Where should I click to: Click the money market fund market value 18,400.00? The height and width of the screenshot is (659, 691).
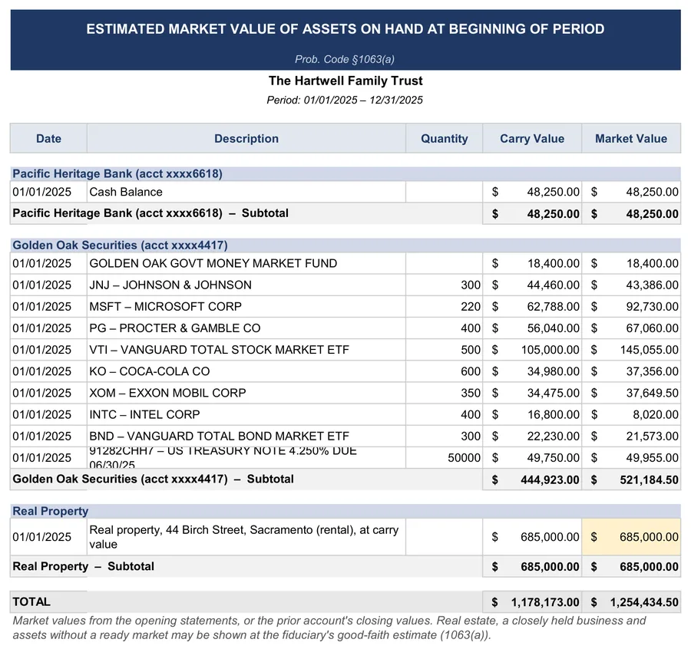tap(631, 263)
